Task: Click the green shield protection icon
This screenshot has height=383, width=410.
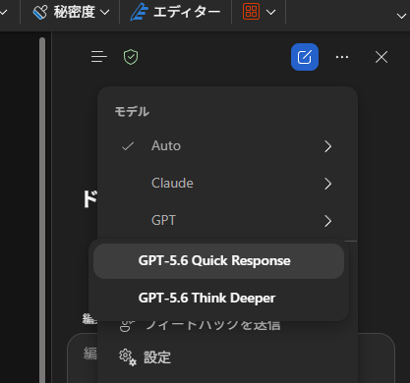Action: pos(131,57)
